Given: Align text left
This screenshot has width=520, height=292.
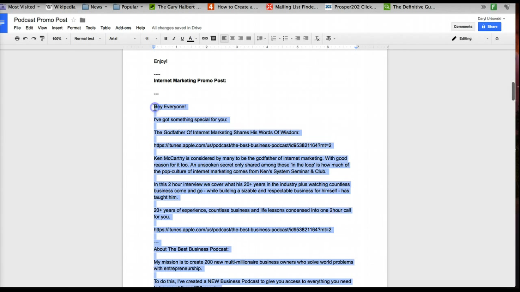Looking at the screenshot, I should point(224,38).
